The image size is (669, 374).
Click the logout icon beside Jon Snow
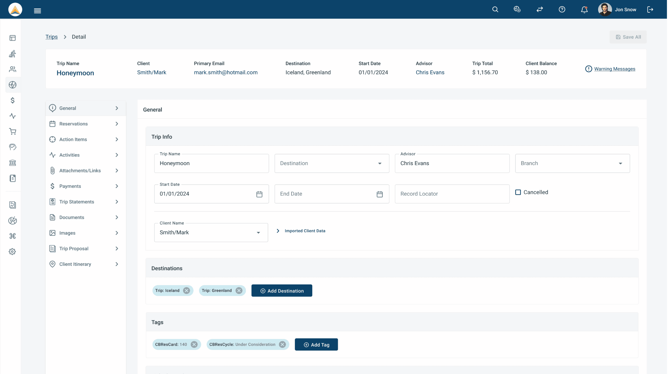click(x=650, y=10)
